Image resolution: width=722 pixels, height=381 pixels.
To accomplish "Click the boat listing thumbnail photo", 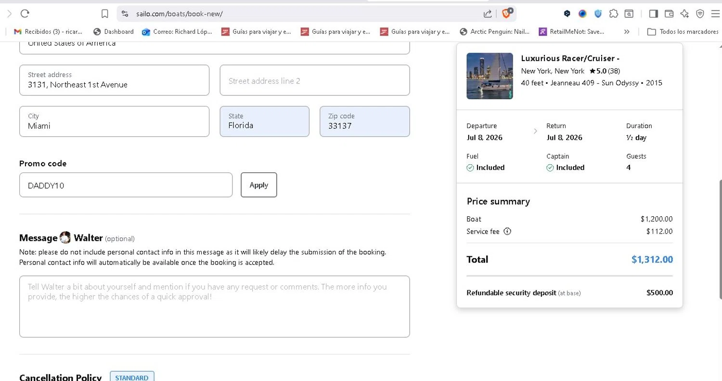I will (x=490, y=76).
